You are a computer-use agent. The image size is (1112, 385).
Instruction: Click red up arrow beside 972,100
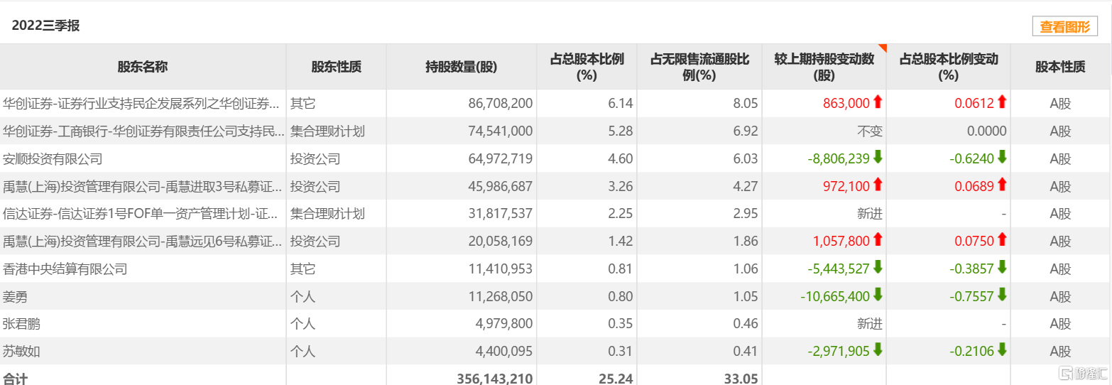point(878,185)
